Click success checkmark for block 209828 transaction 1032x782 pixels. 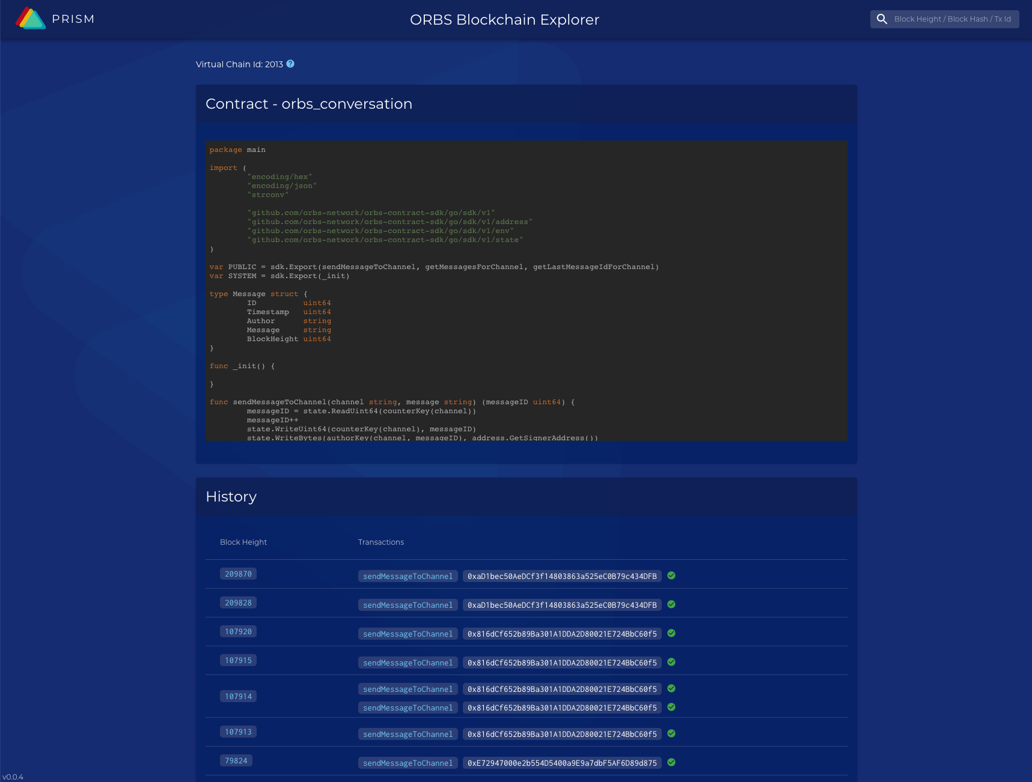(x=671, y=604)
